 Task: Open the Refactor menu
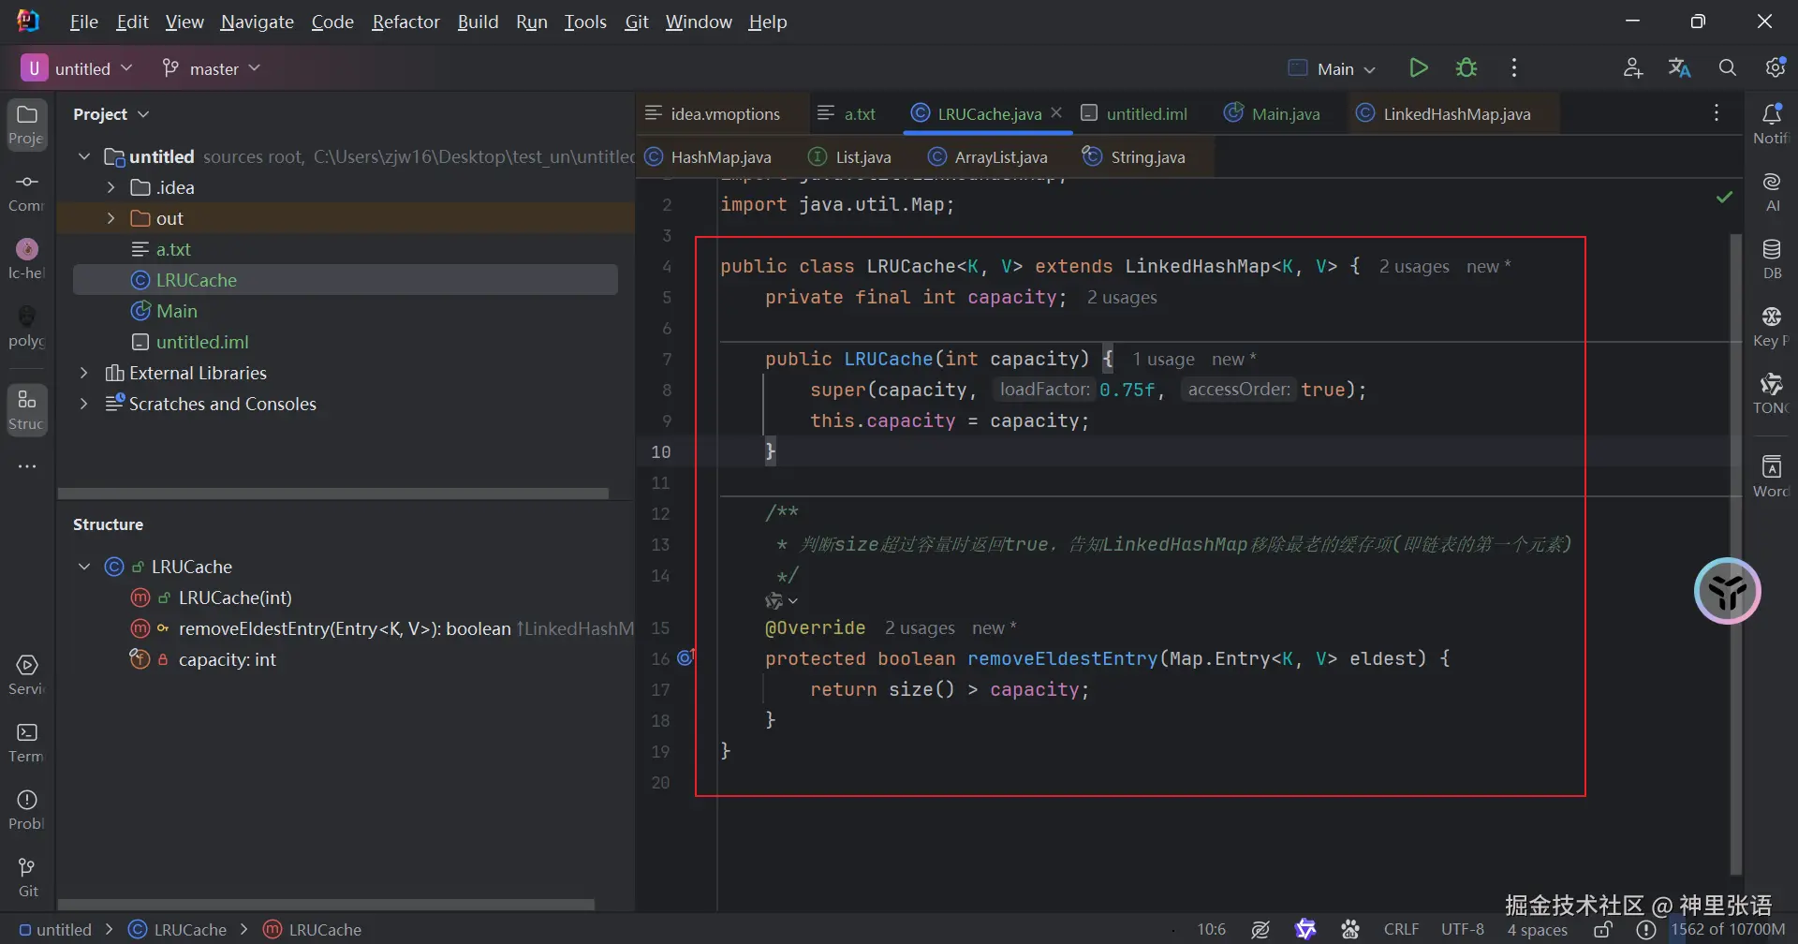coord(405,22)
